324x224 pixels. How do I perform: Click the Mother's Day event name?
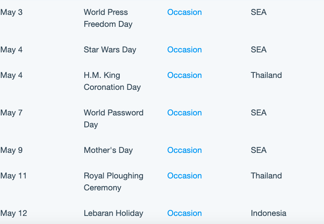click(x=108, y=150)
